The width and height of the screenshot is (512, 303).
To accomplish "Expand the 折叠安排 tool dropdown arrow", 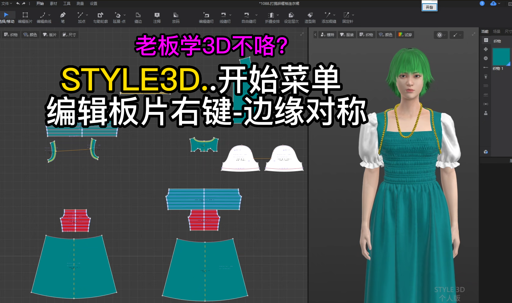I will [278, 15].
